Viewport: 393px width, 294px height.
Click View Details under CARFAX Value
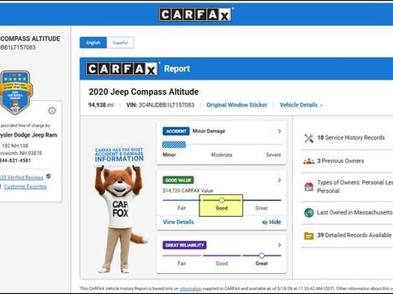coord(178,222)
